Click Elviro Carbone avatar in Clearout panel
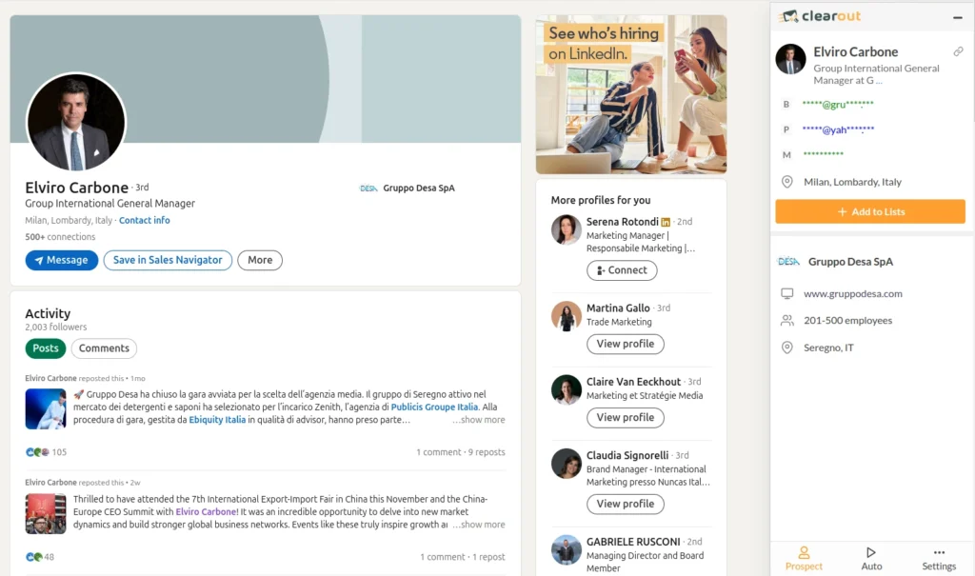The width and height of the screenshot is (975, 576). click(x=791, y=59)
